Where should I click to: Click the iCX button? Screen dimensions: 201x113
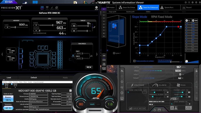click(89, 67)
